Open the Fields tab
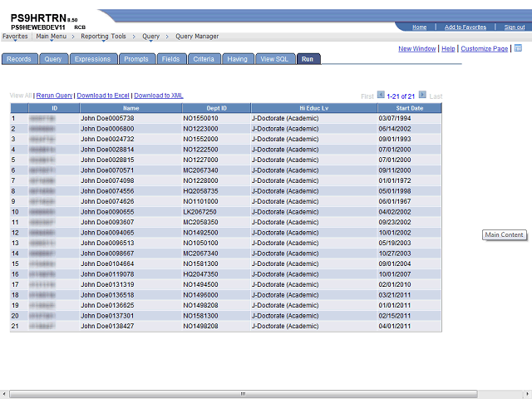 171,59
